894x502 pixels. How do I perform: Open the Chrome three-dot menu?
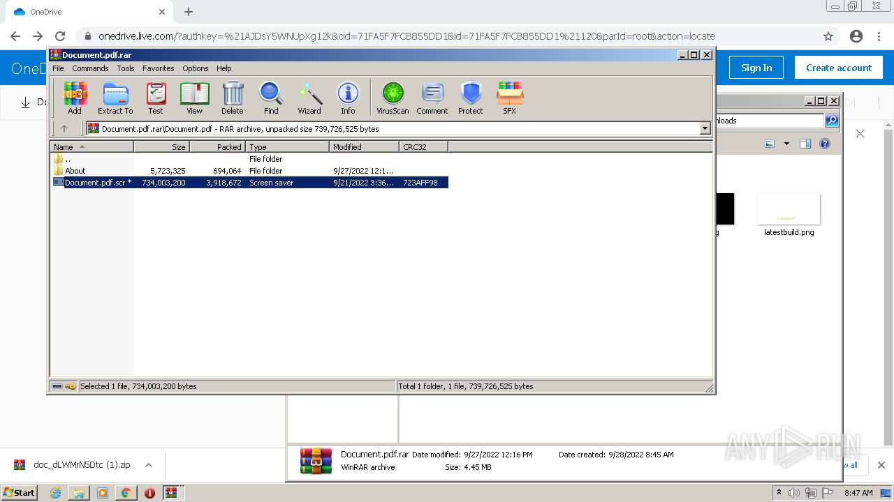[x=879, y=36]
